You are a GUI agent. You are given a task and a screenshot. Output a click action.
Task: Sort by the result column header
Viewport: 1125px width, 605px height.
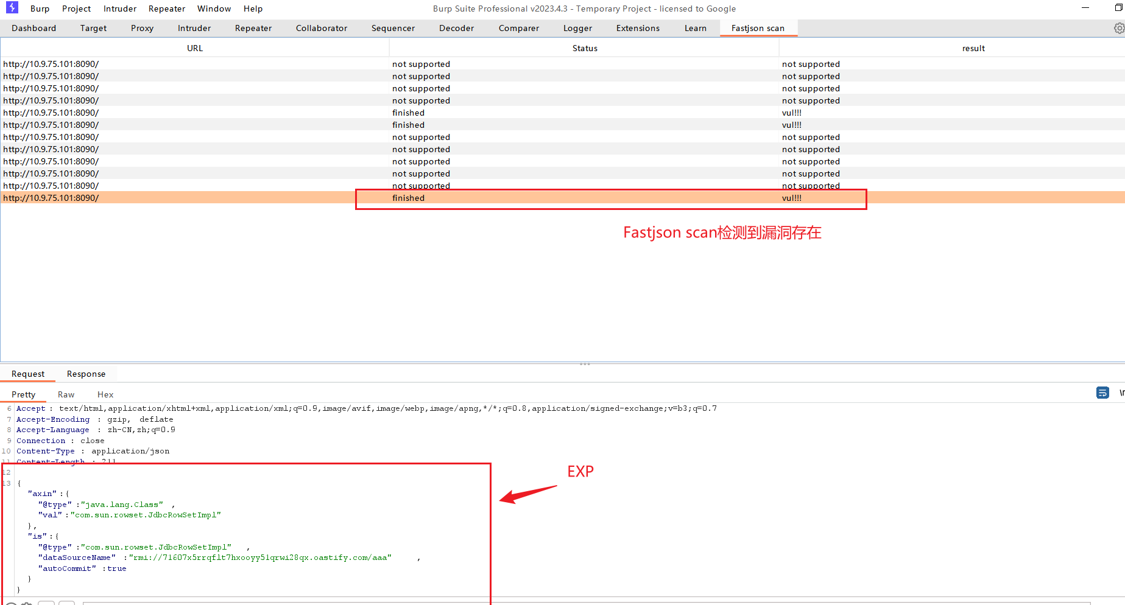pyautogui.click(x=973, y=48)
